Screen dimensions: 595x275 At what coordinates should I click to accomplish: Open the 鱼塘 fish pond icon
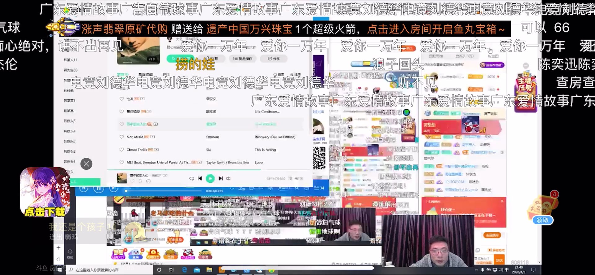tap(135, 254)
